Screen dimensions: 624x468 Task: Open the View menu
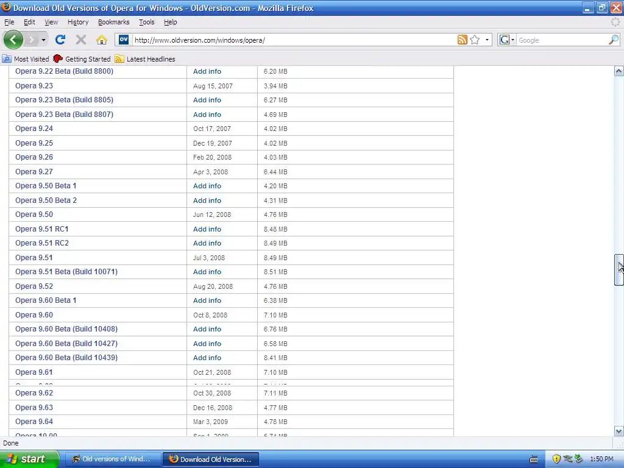tap(51, 23)
